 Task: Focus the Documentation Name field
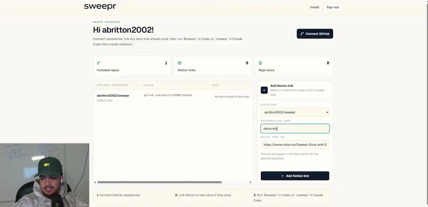(x=295, y=128)
